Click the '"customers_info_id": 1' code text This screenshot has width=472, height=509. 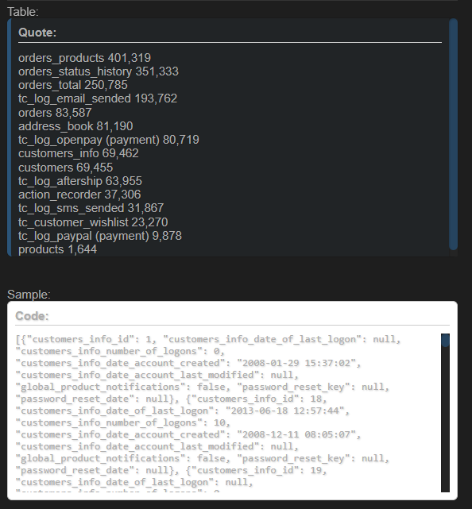[x=89, y=339]
